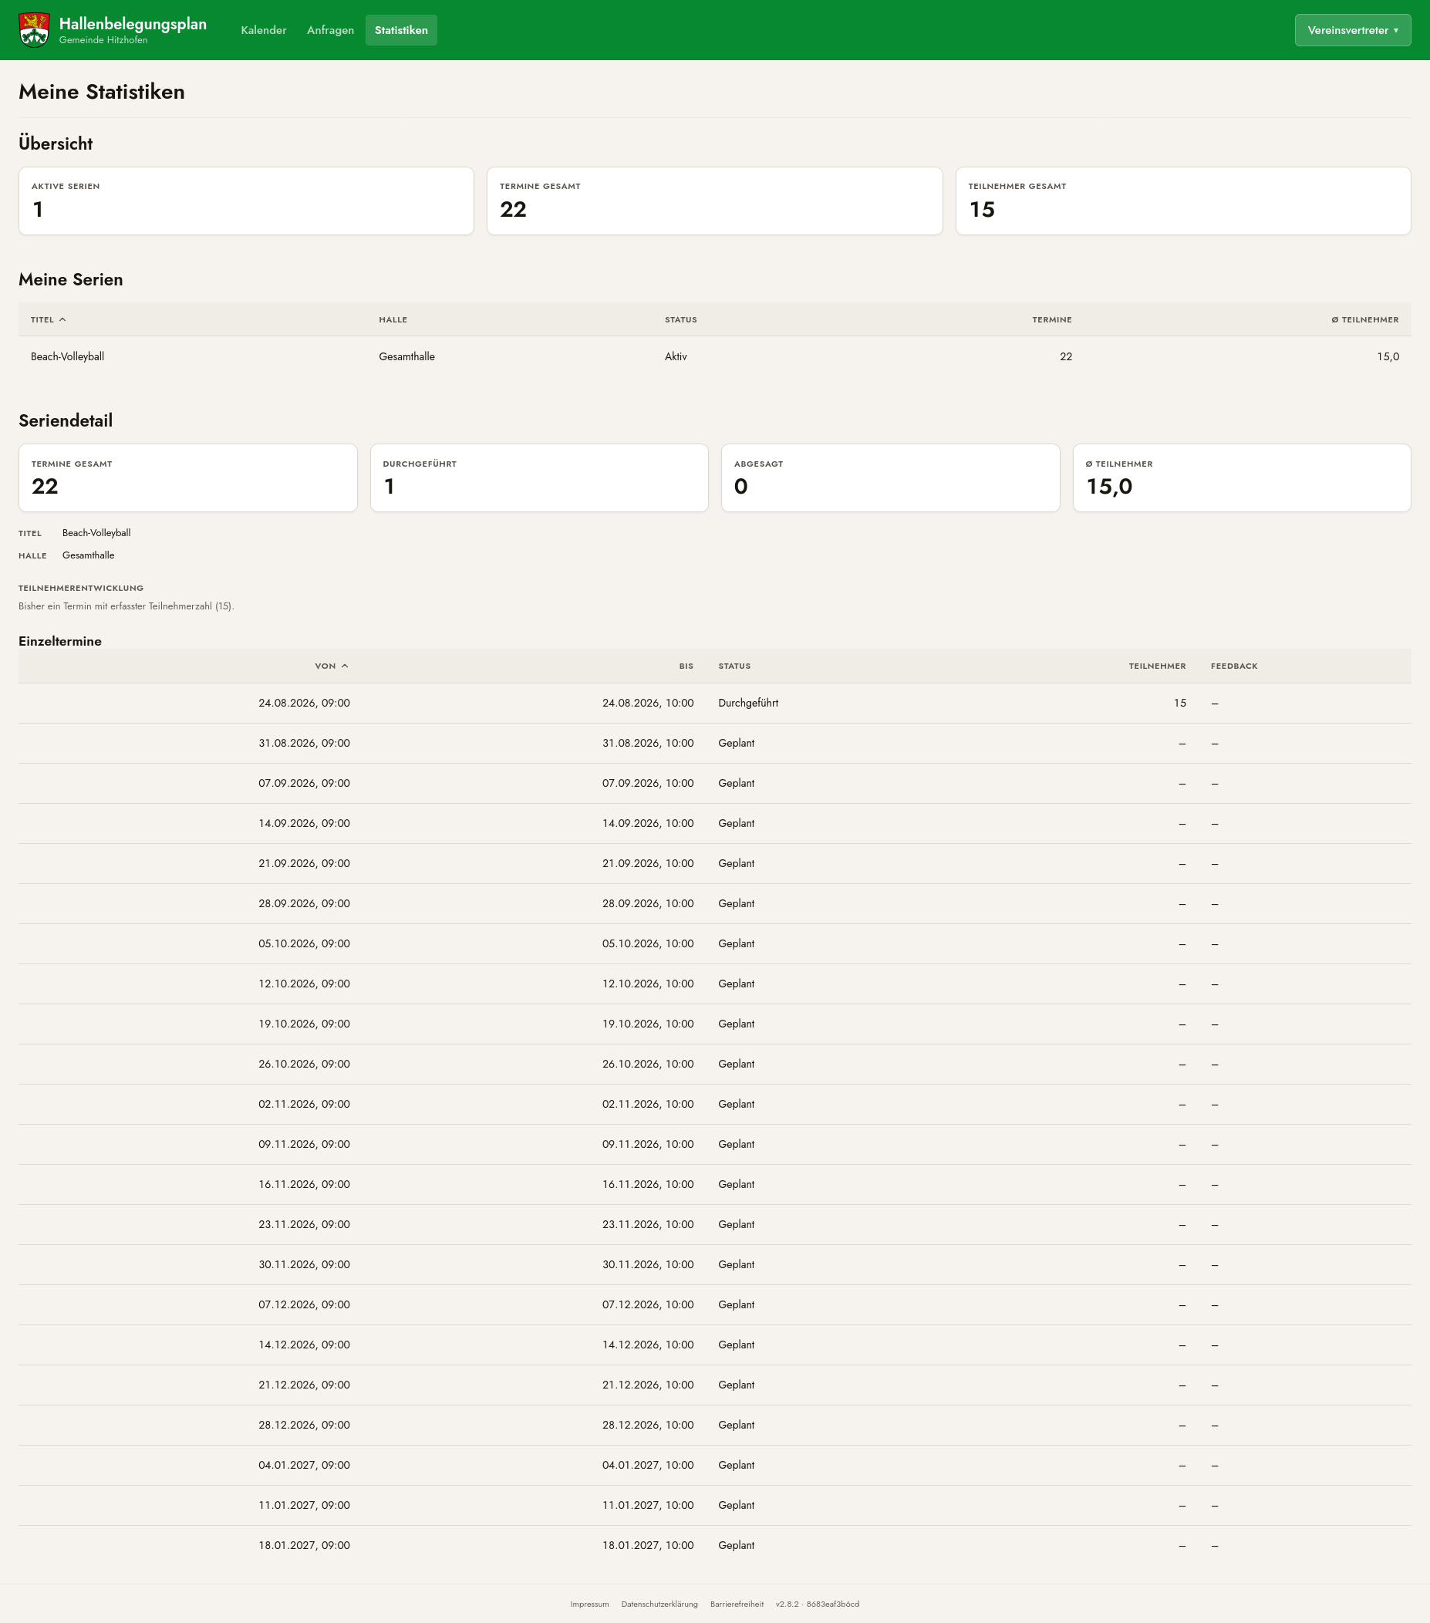Click the Ø Teilnehmer column header
Image resolution: width=1430 pixels, height=1623 pixels.
1365,319
